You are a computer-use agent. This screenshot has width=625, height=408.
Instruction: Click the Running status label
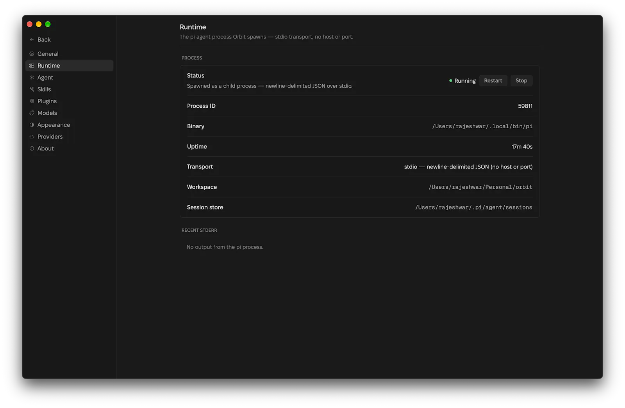pyautogui.click(x=465, y=81)
